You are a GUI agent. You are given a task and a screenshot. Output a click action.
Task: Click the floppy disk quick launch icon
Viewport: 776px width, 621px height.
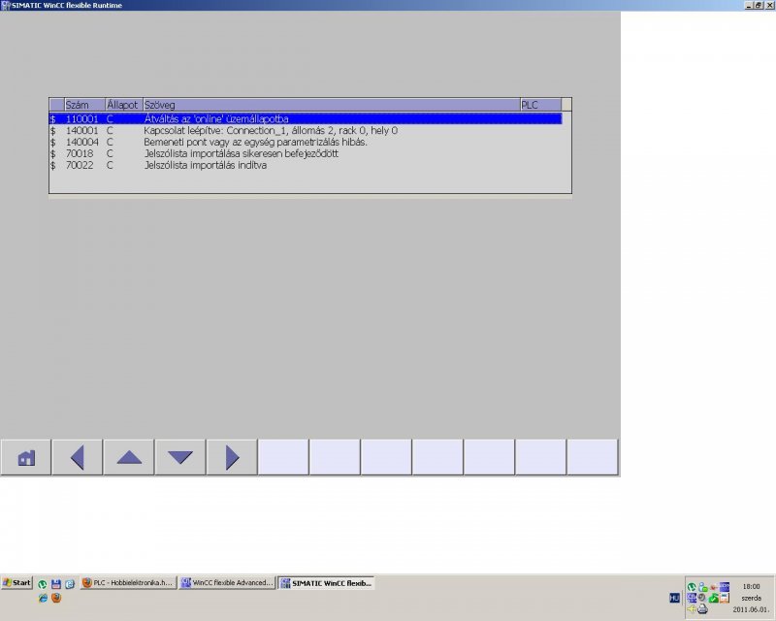coord(56,584)
